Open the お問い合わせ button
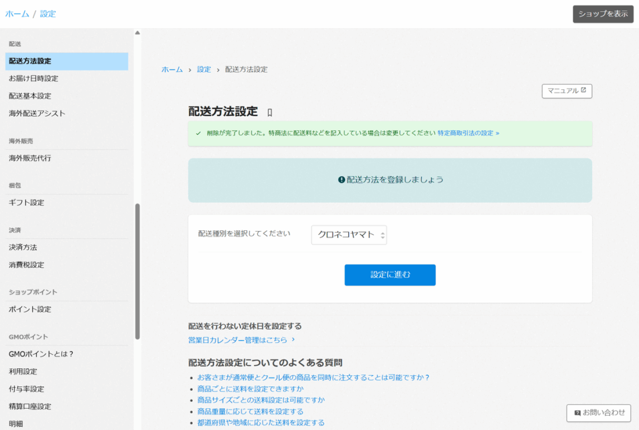 tap(598, 413)
